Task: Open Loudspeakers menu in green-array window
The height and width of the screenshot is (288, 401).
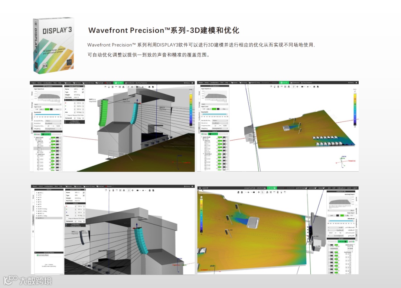Action: 47,83
